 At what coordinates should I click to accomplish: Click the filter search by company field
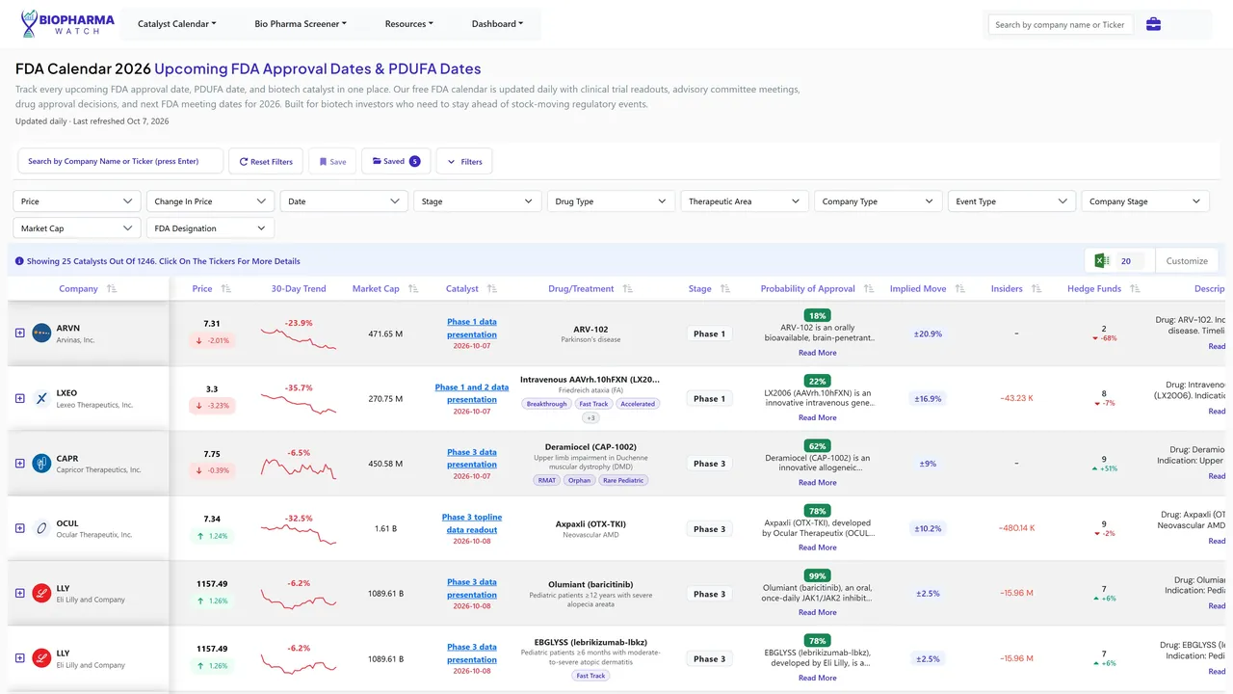[120, 161]
